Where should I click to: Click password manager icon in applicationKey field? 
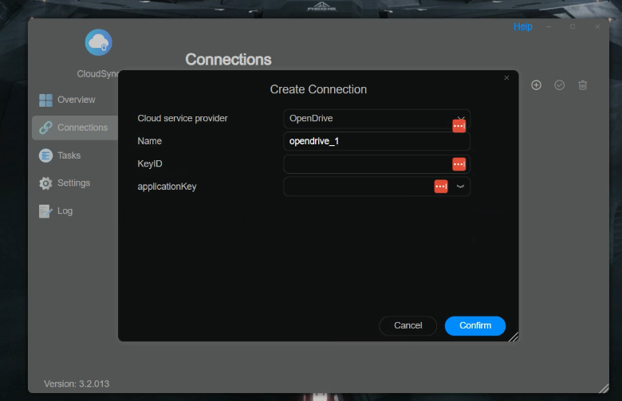pos(441,187)
